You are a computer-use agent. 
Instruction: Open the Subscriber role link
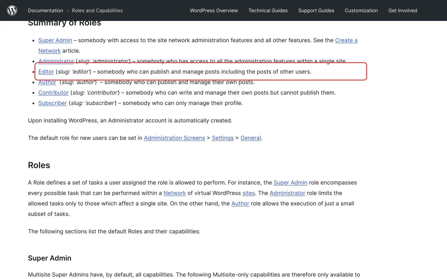[x=53, y=103]
